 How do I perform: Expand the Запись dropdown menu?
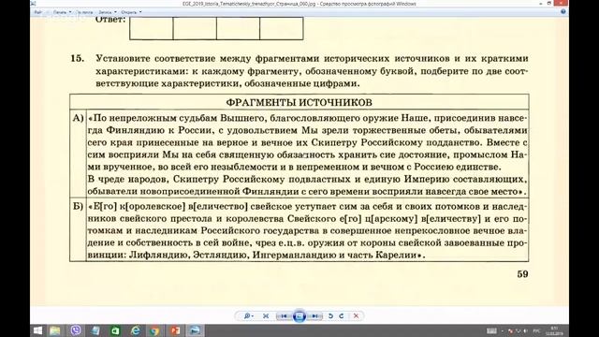(x=108, y=12)
